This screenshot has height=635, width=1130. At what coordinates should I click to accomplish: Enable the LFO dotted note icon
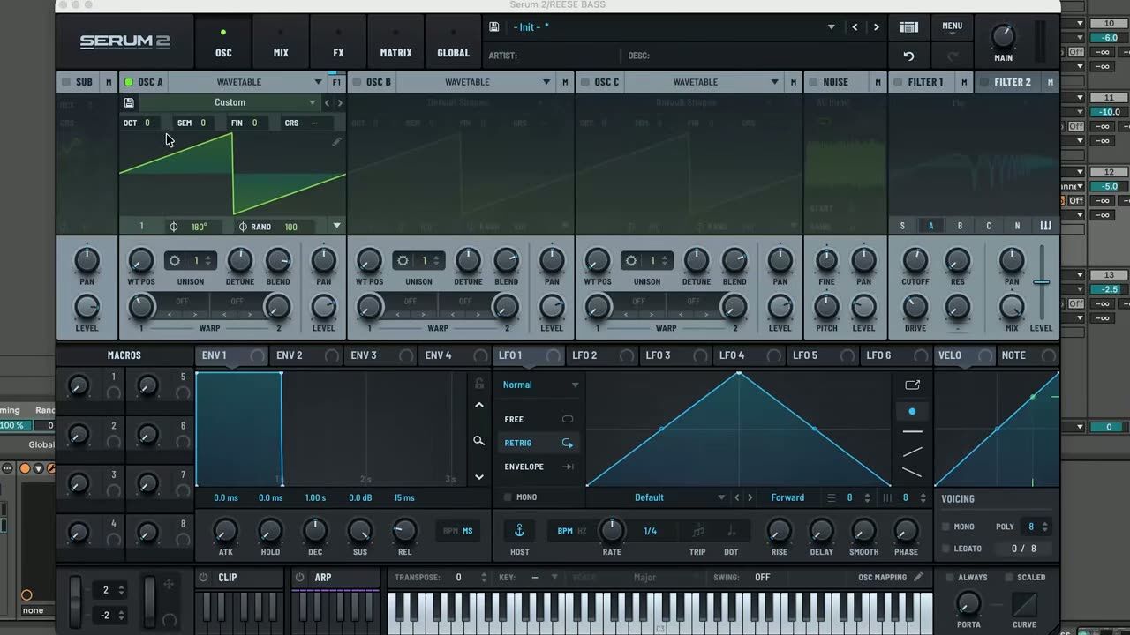[731, 531]
